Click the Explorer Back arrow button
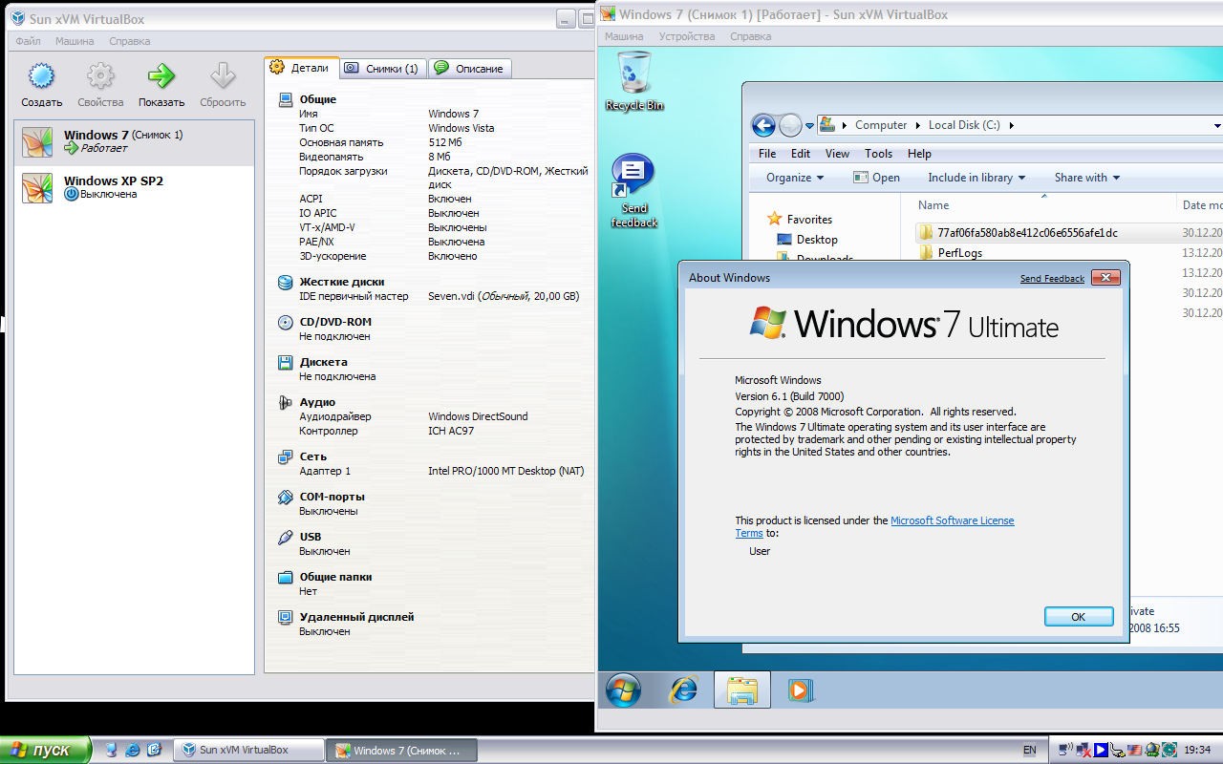The height and width of the screenshot is (764, 1223). (x=763, y=125)
